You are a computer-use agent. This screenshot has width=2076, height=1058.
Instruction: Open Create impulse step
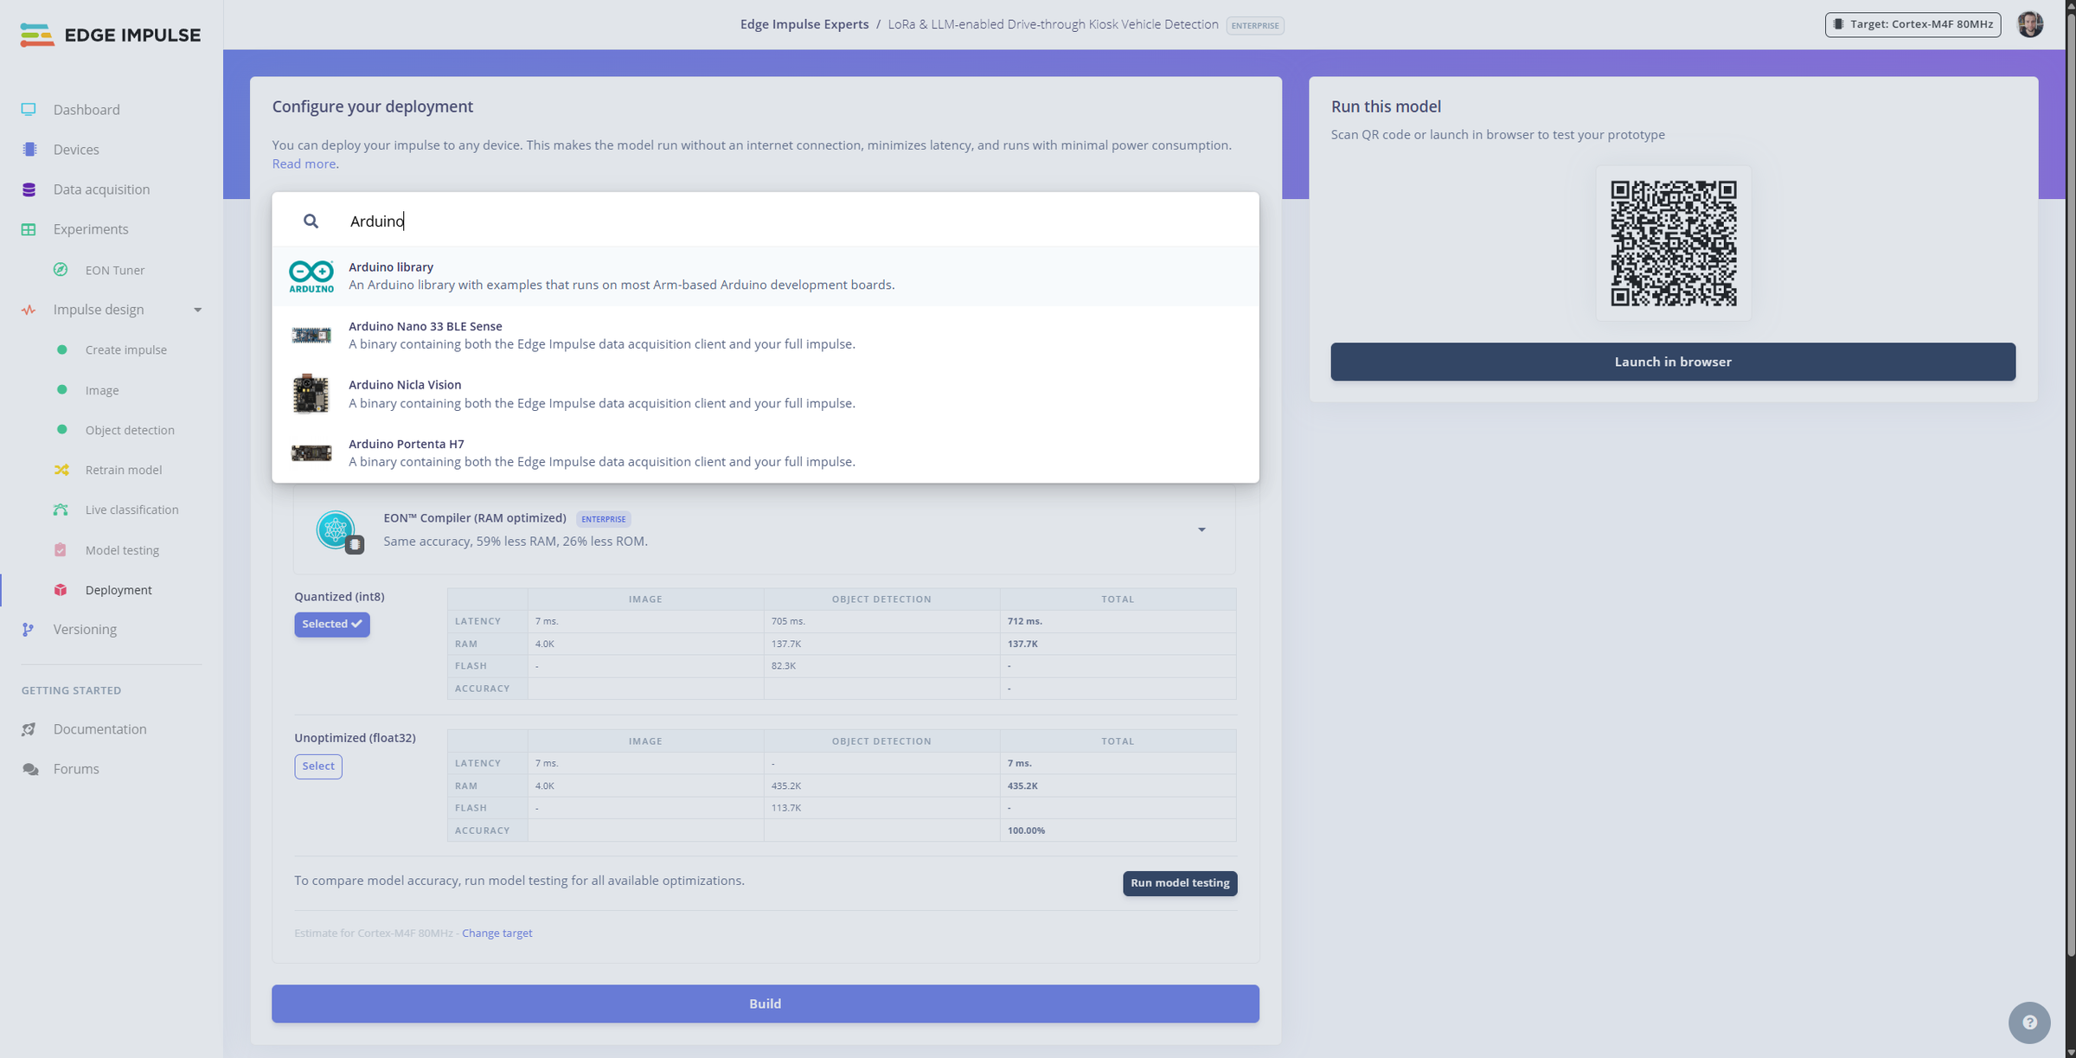(126, 350)
